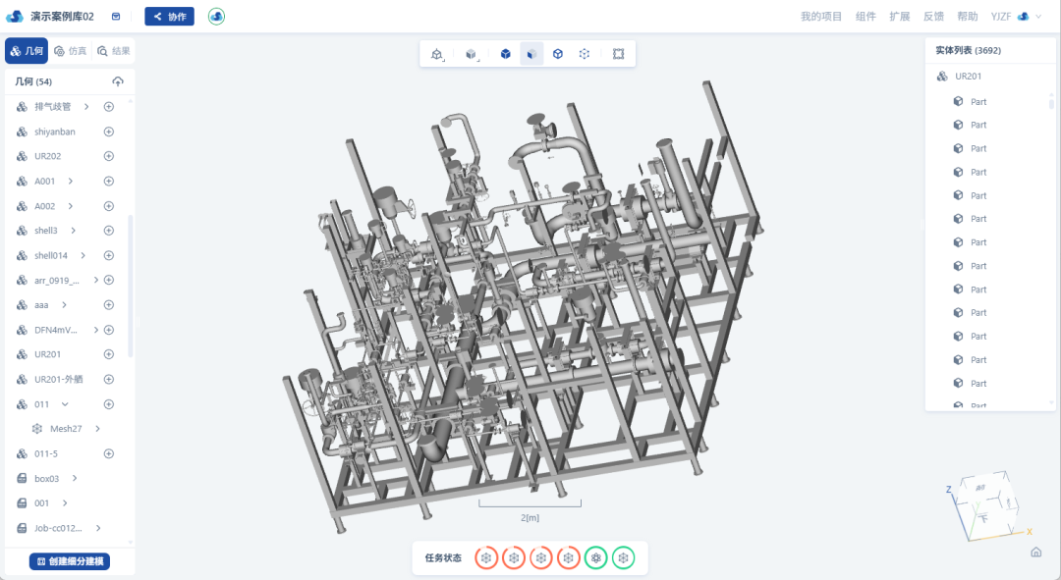The height and width of the screenshot is (580, 1061).
Task: Open 我的项目 in top menu
Action: click(x=820, y=17)
